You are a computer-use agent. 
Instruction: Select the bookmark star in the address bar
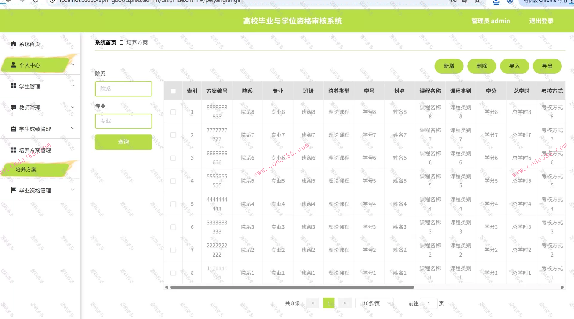477,1
